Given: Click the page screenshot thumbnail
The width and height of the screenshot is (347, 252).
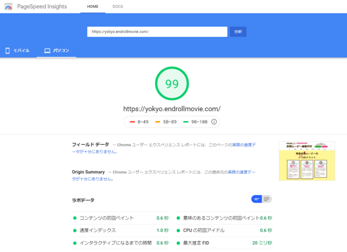Looking at the screenshot, I should click(307, 161).
